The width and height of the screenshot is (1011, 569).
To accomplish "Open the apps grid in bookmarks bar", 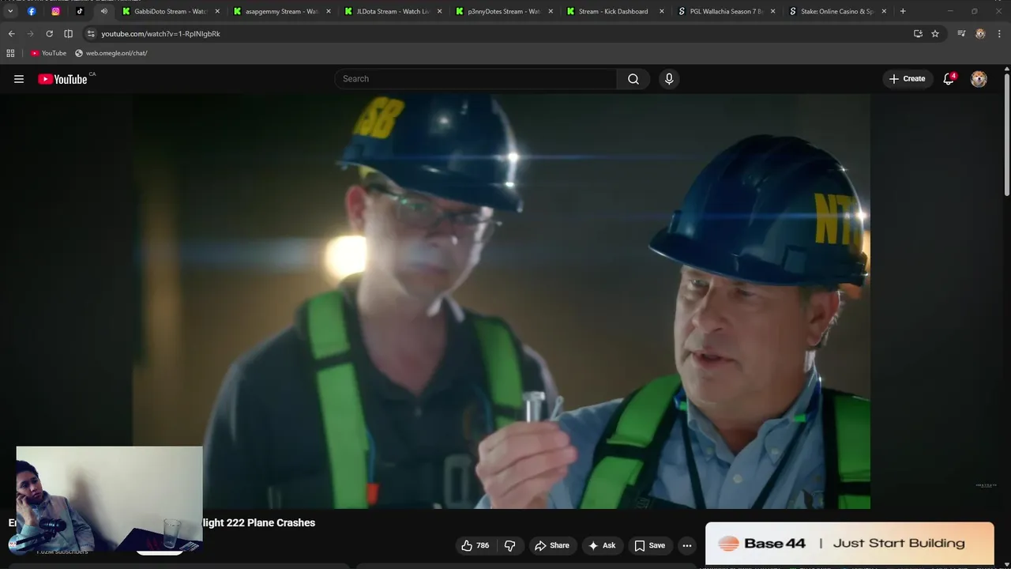I will 10,53.
